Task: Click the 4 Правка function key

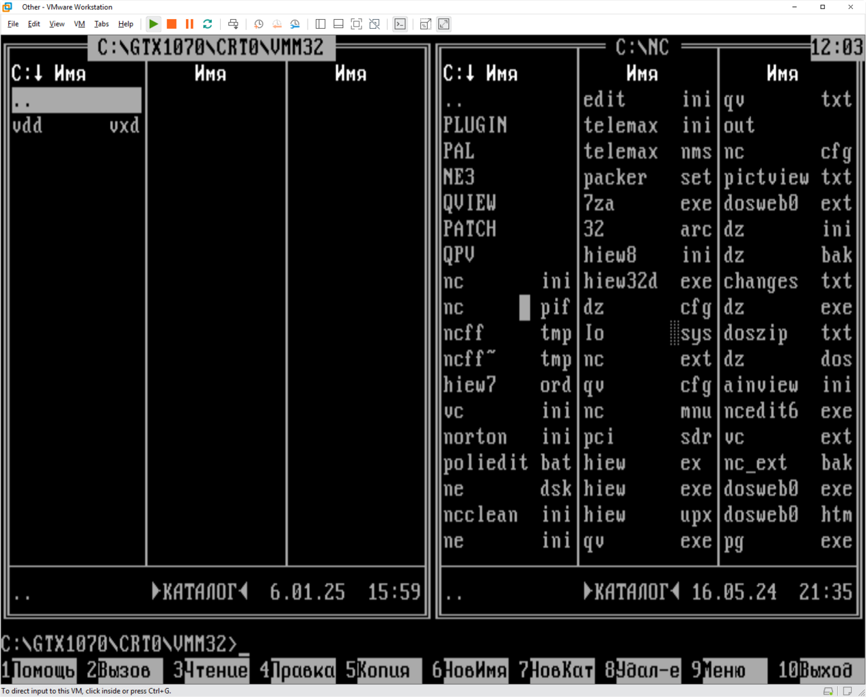Action: 297,670
